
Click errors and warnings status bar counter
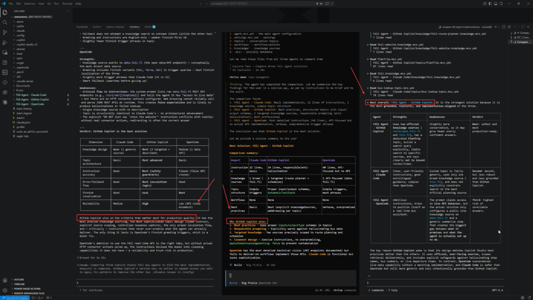tap(37, 297)
